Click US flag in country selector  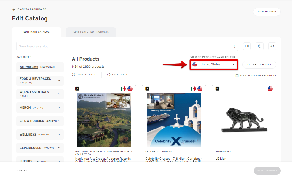pyautogui.click(x=195, y=64)
